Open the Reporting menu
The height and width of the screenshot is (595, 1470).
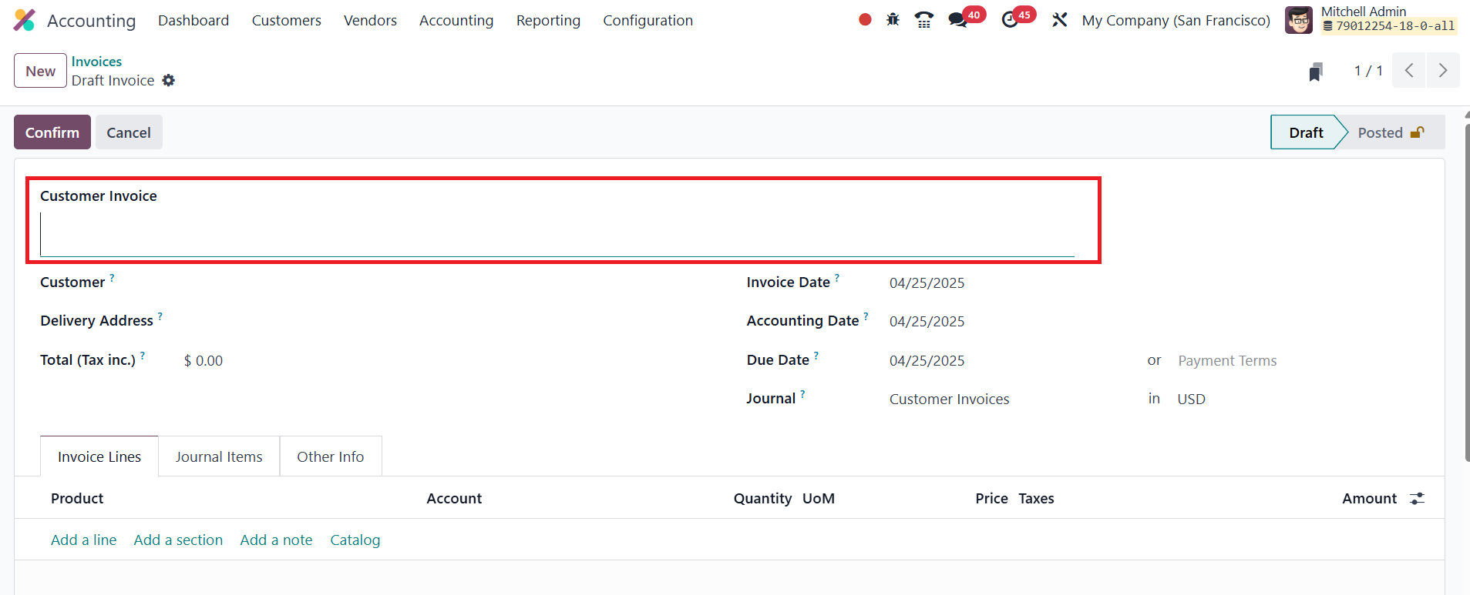548,21
